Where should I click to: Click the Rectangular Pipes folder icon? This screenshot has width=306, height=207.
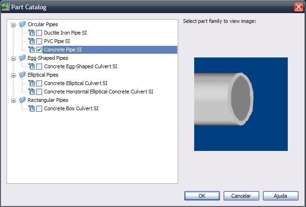pyautogui.click(x=22, y=100)
